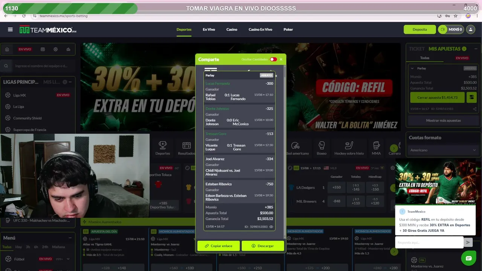Open the Resultados scoreboard category
This screenshot has height=271, width=482.
coord(186,148)
